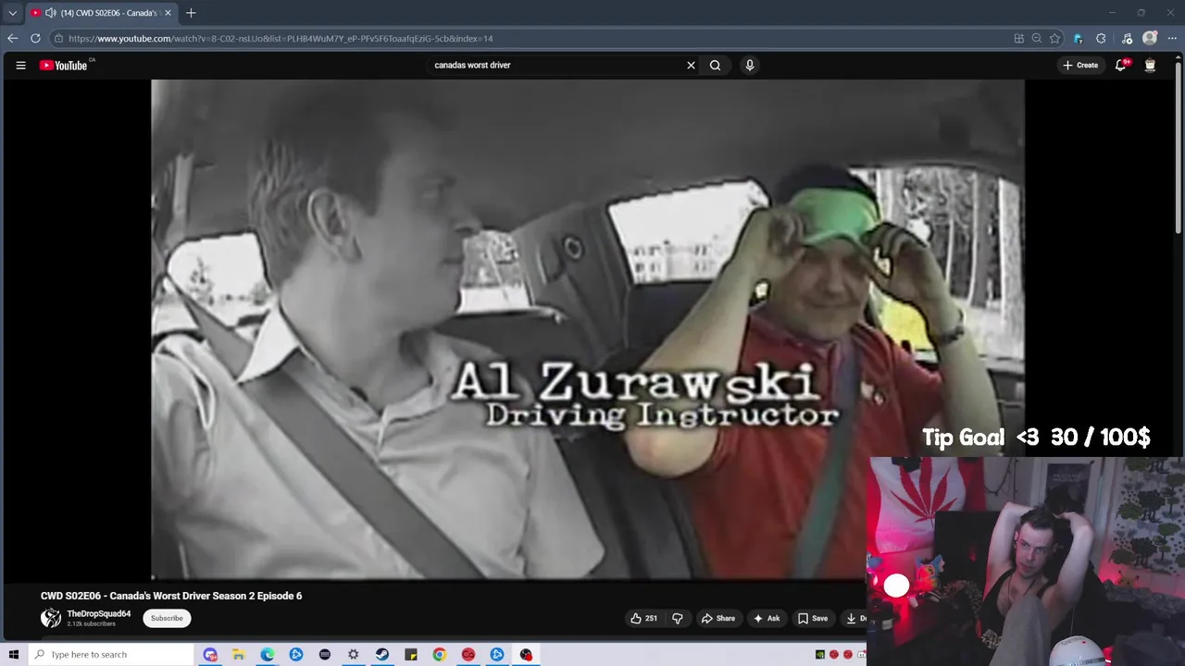The image size is (1185, 666).
Task: Mute the tab via speaker icon
Action: point(50,13)
